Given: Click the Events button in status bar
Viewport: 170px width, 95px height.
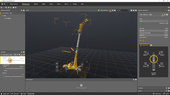Looking at the screenshot, I should (166, 94).
